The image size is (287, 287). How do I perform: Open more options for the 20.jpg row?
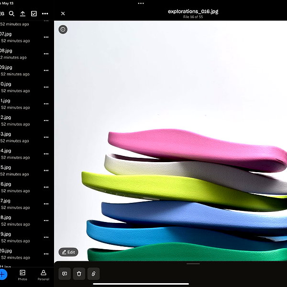(46, 254)
